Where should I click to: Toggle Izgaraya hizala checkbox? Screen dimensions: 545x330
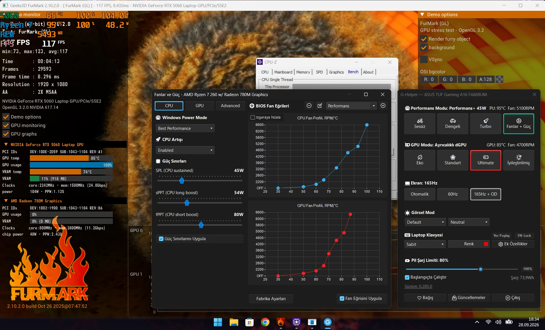tap(253, 117)
